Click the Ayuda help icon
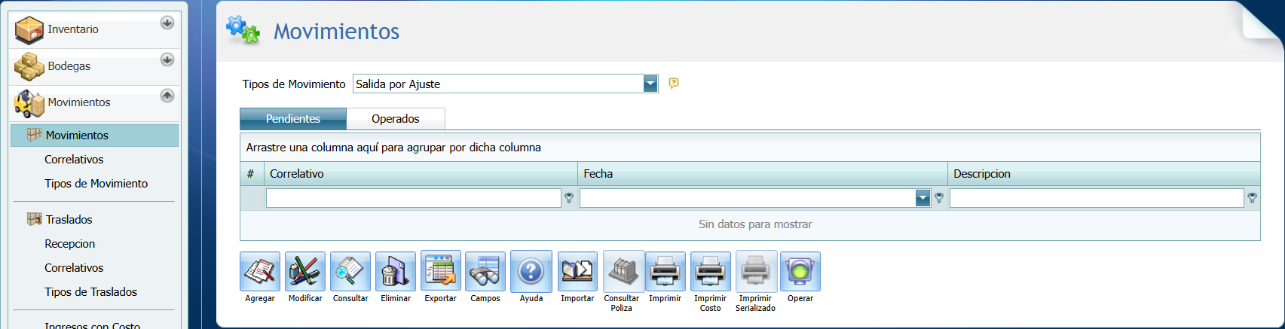The image size is (1285, 329). tap(531, 272)
